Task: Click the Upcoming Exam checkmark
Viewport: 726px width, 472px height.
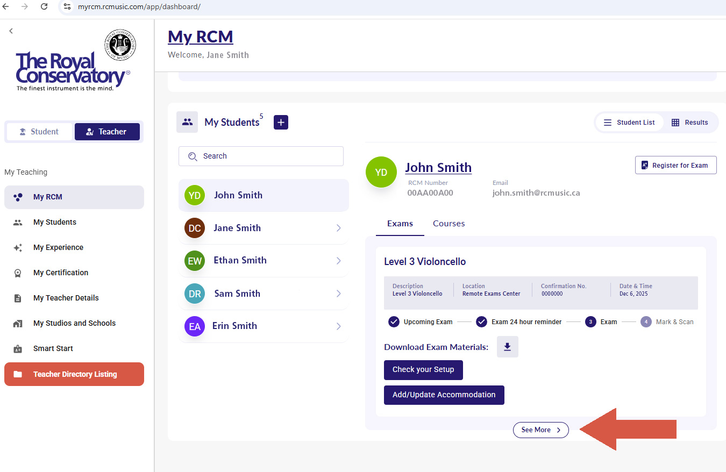Action: coord(394,321)
